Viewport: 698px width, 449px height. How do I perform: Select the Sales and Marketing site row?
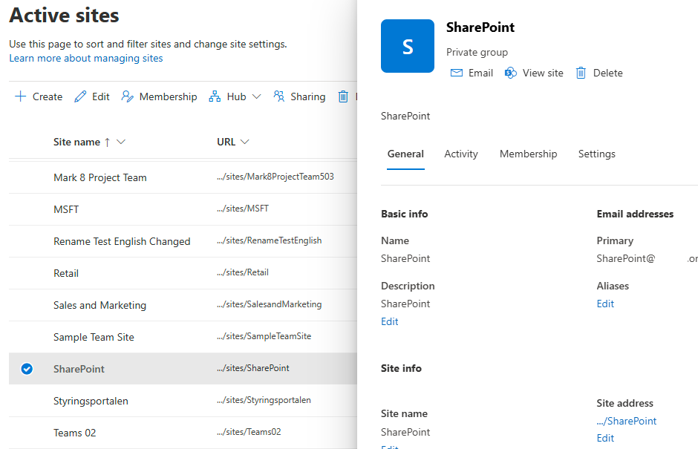(x=100, y=305)
